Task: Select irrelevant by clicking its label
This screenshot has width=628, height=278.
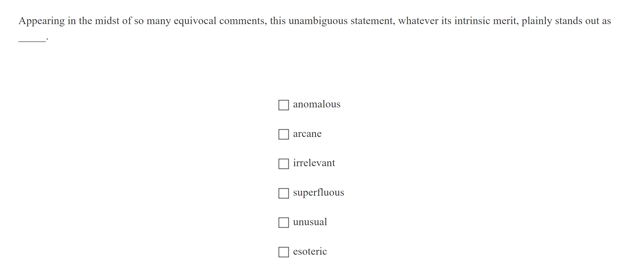Action: coord(314,163)
